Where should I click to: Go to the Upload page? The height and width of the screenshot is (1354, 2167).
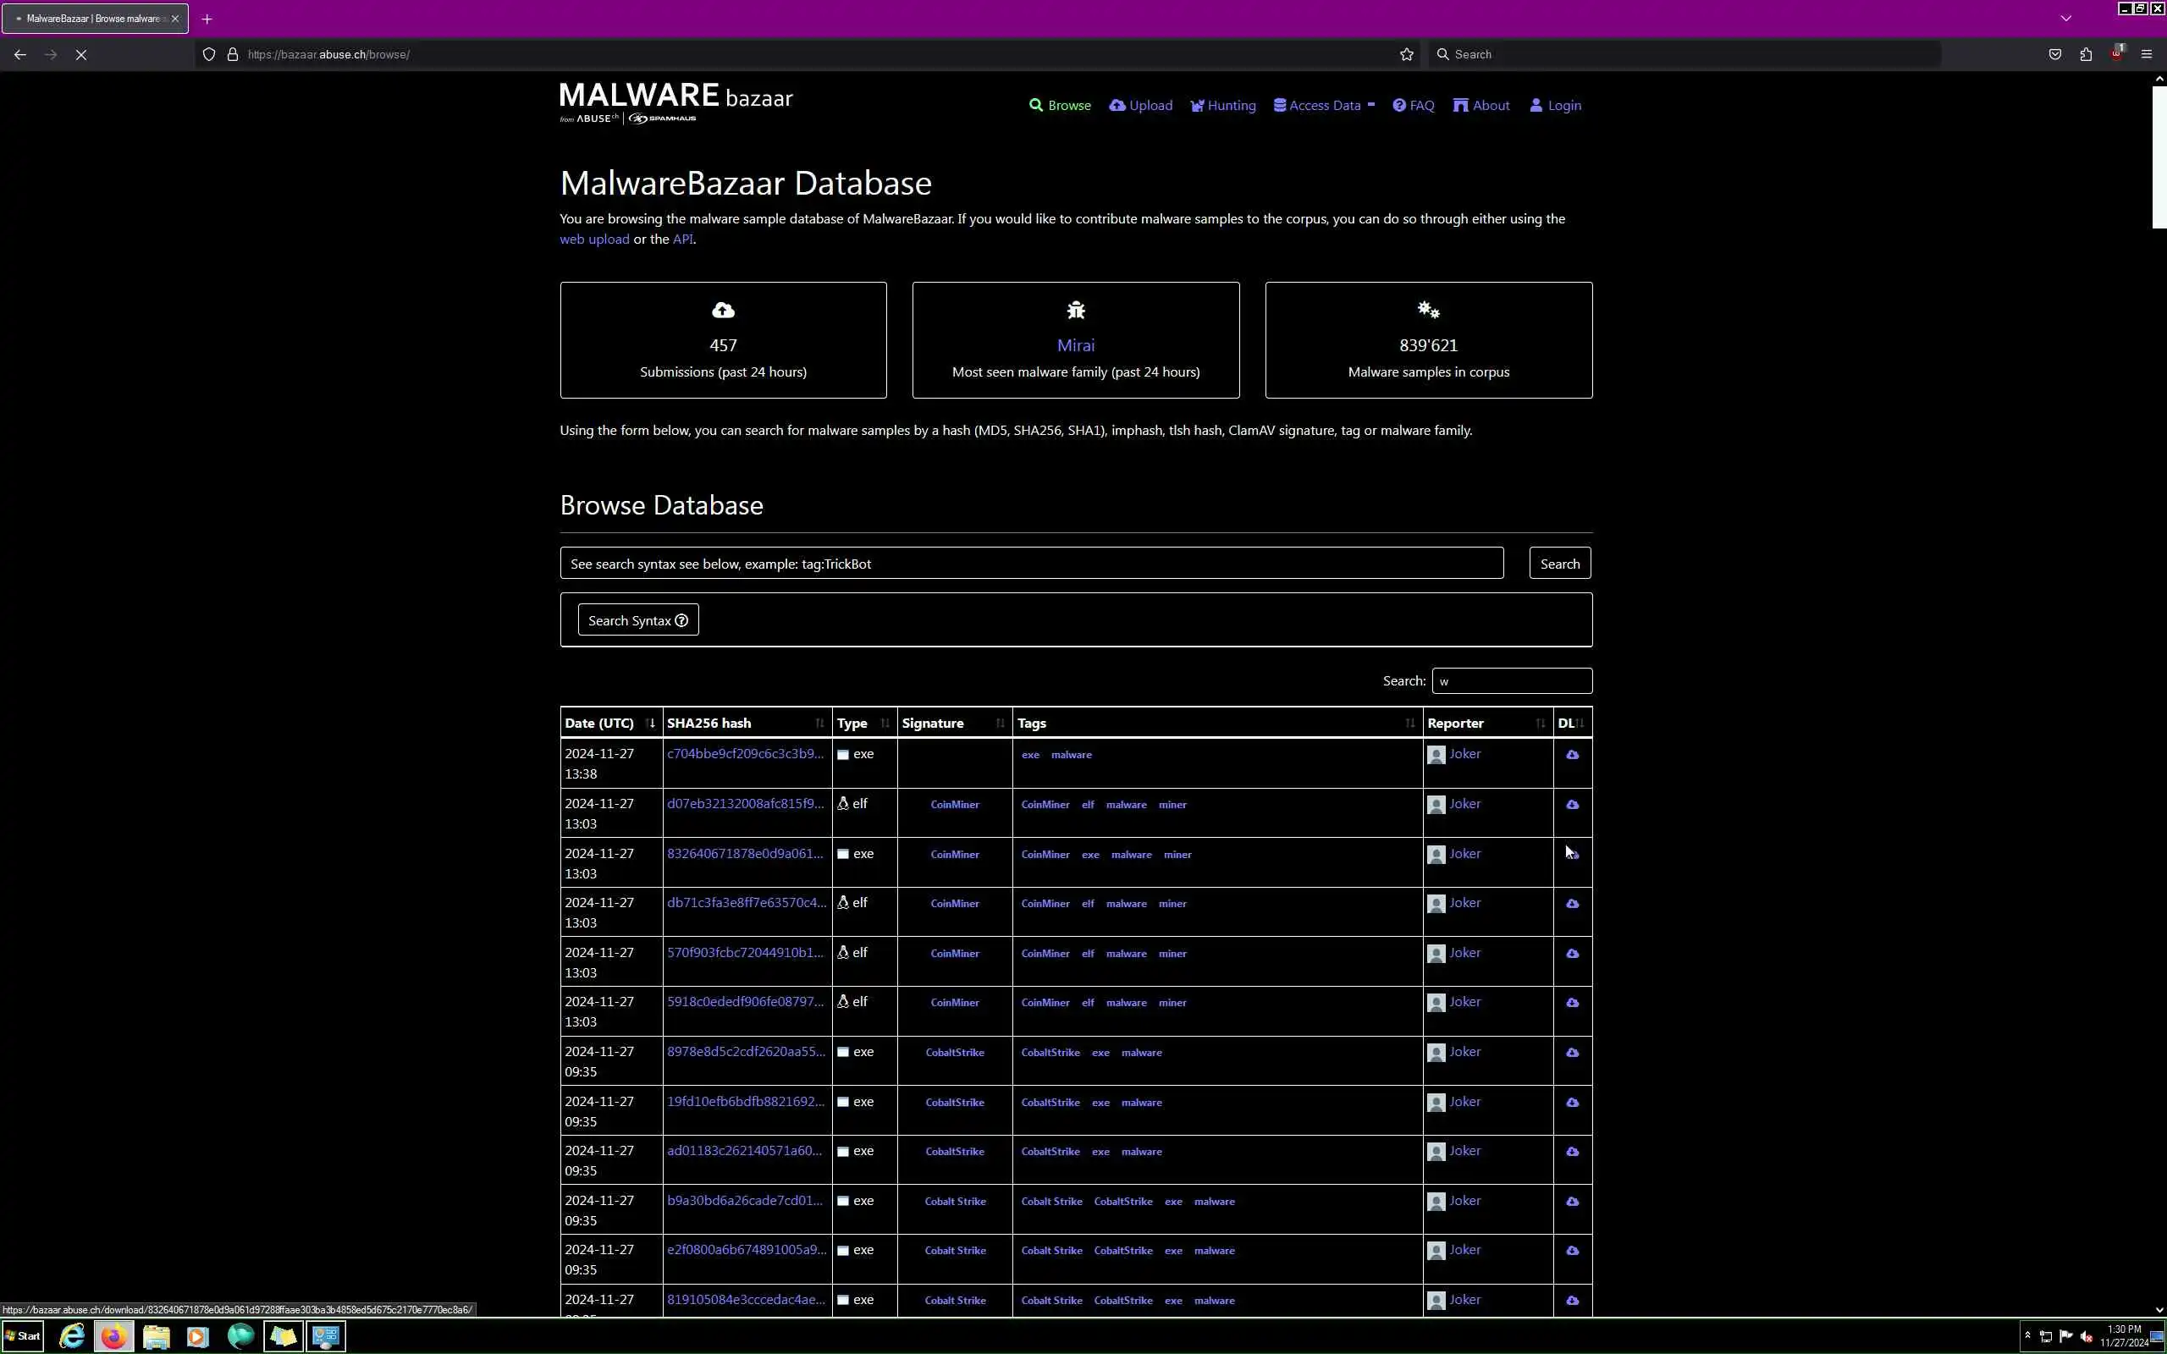pyautogui.click(x=1141, y=106)
